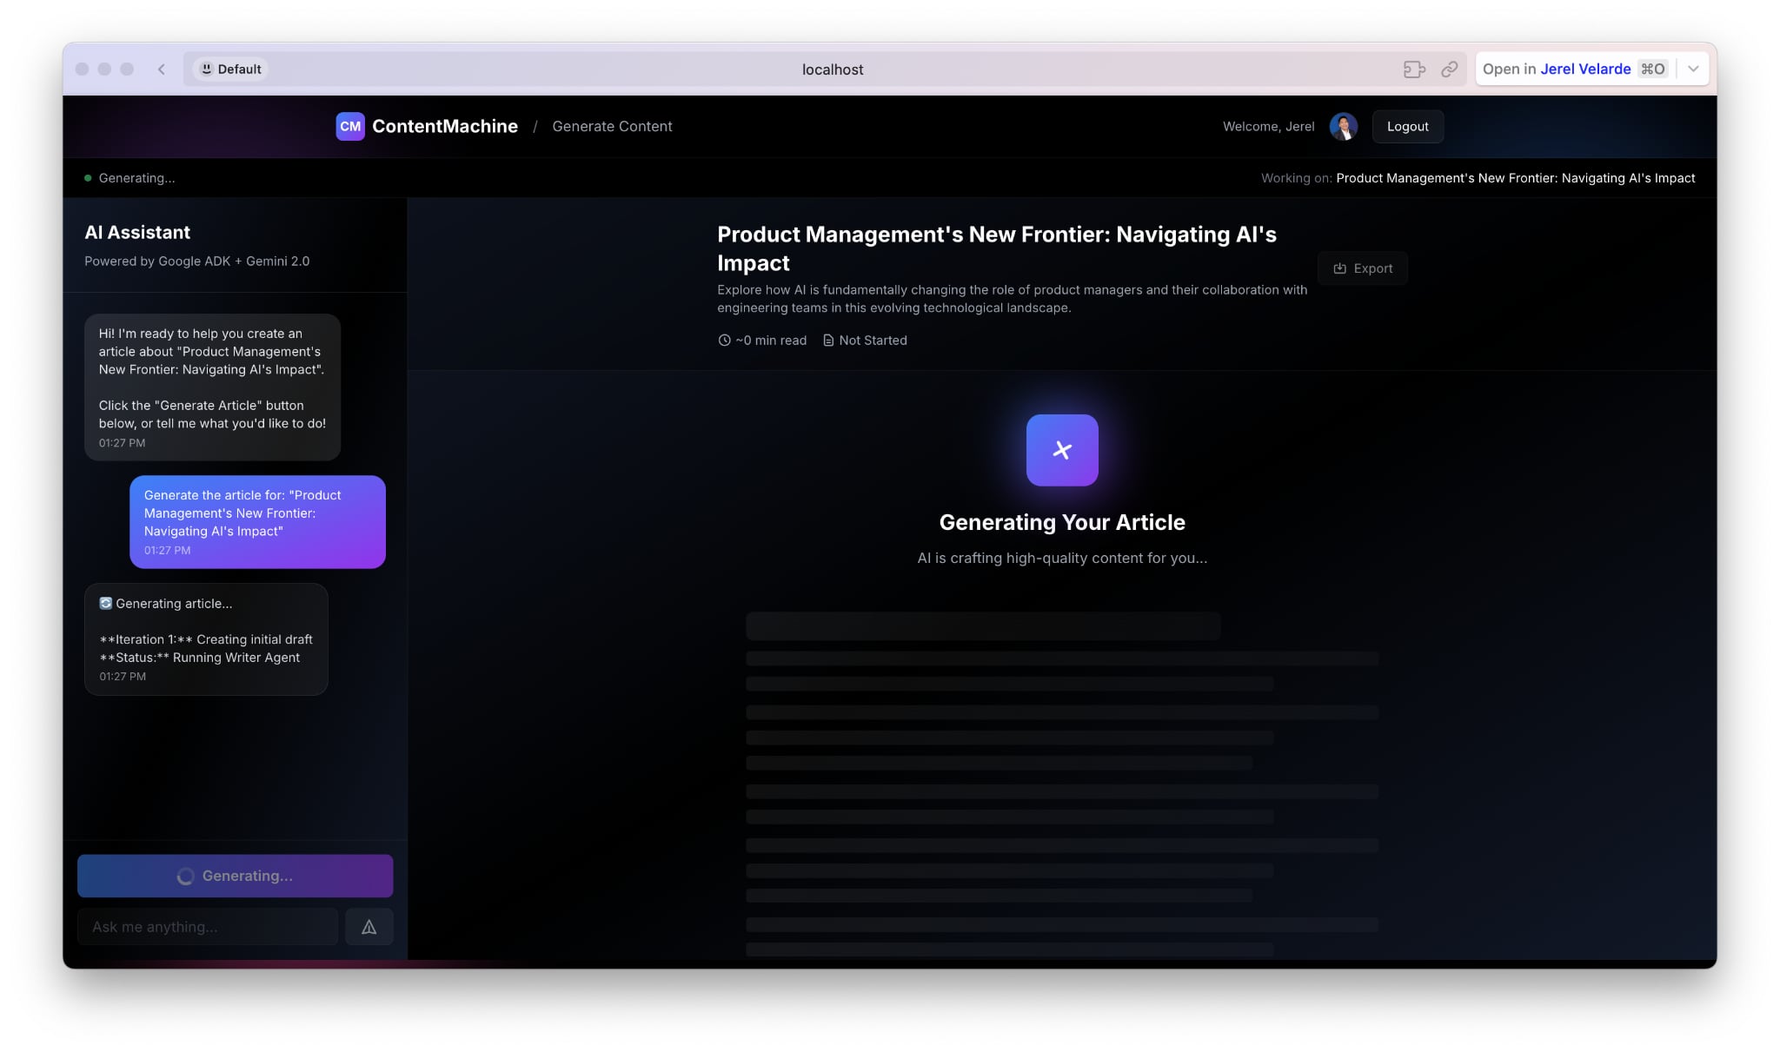This screenshot has width=1780, height=1052.
Task: Click the copy link icon in toolbar
Action: (x=1449, y=69)
